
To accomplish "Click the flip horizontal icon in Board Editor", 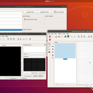I will tap(24, 39).
